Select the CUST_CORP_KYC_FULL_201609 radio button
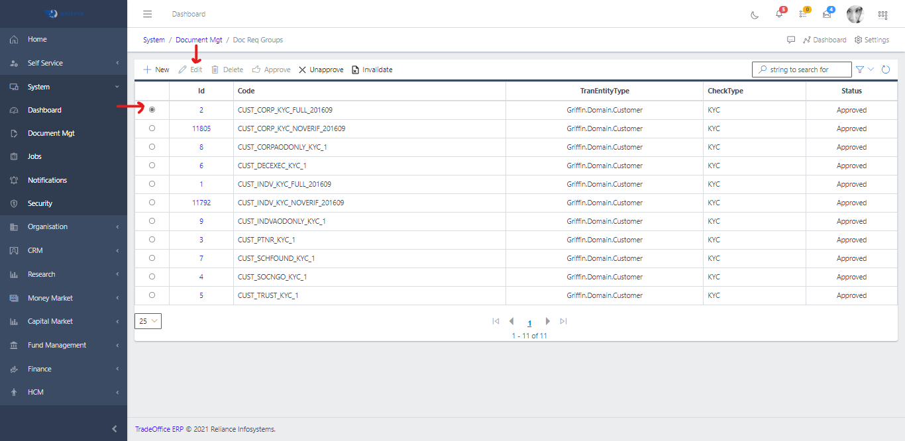This screenshot has height=441, width=905. tap(152, 110)
